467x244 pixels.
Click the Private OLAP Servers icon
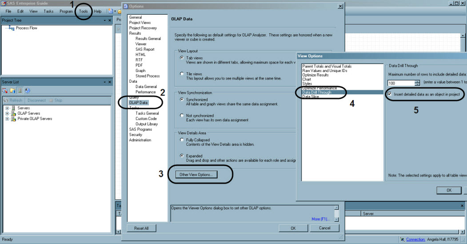[13, 119]
